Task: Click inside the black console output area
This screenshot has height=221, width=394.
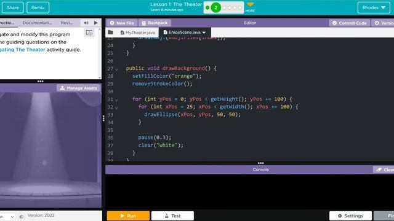Action: 249,192
